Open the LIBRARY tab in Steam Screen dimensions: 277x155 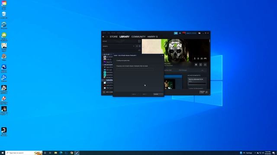pos(124,37)
